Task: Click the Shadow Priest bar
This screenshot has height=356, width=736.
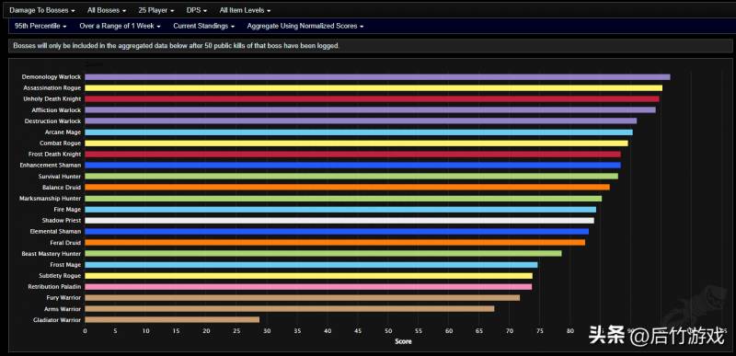Action: tap(339, 221)
